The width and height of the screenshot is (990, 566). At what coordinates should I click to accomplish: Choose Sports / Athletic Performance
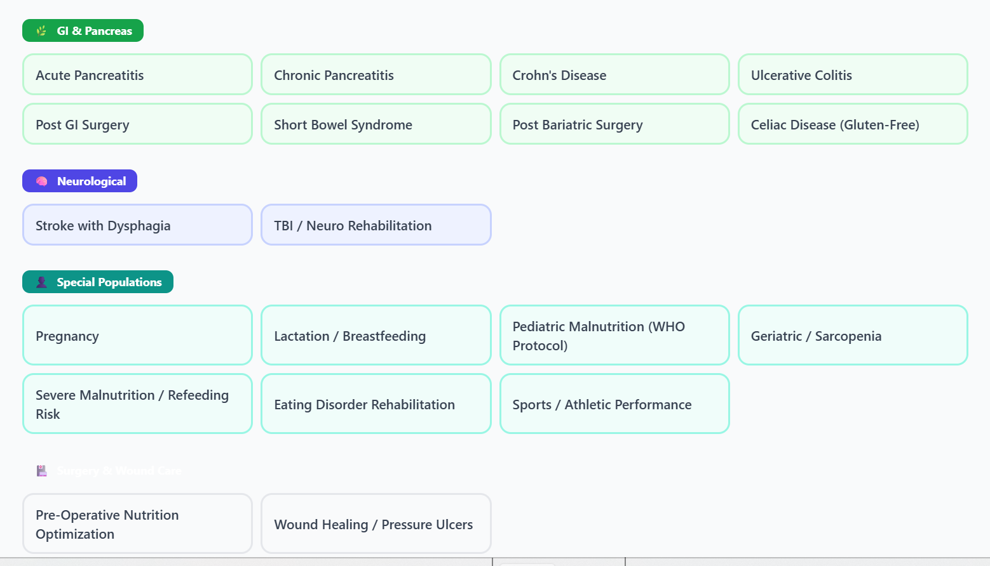614,404
